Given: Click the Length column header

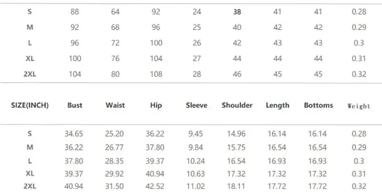Looking at the screenshot, I should click(277, 105).
